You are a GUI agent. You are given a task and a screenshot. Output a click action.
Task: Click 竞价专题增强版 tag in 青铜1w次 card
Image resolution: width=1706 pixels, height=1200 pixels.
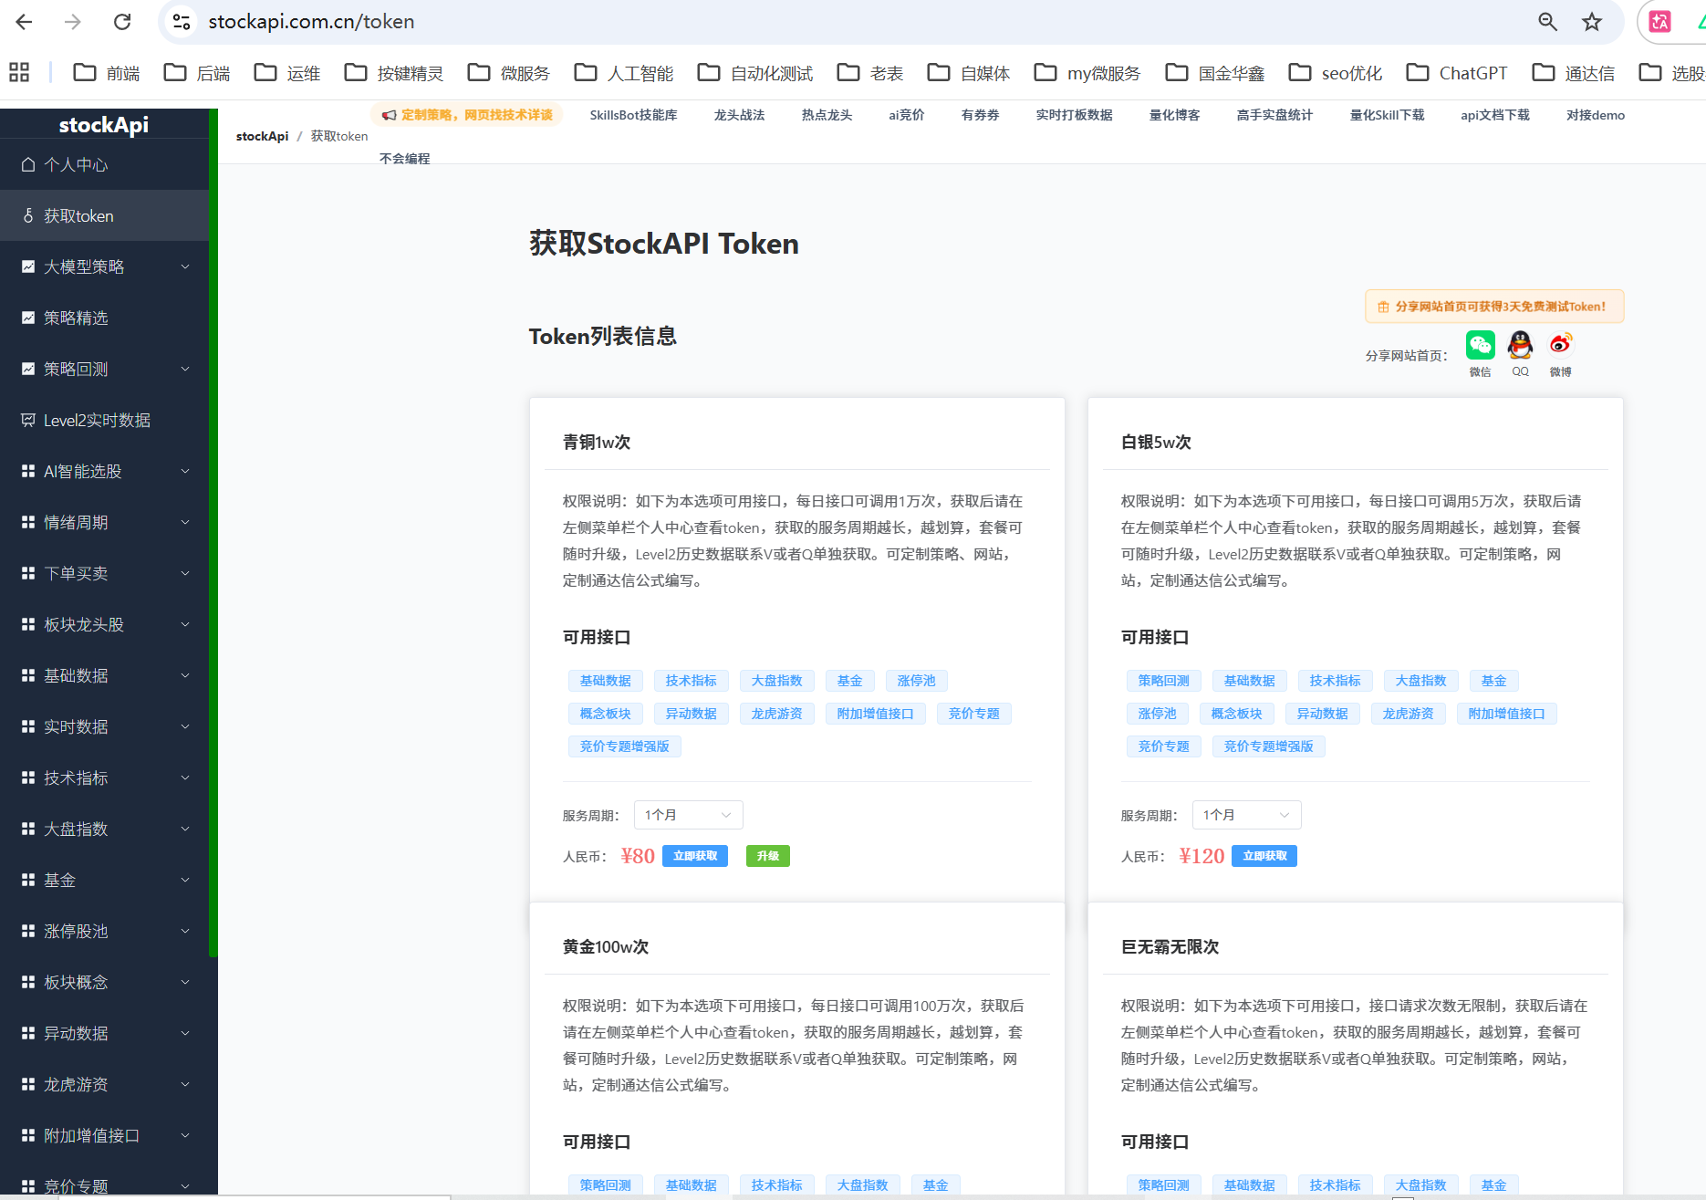pyautogui.click(x=624, y=746)
